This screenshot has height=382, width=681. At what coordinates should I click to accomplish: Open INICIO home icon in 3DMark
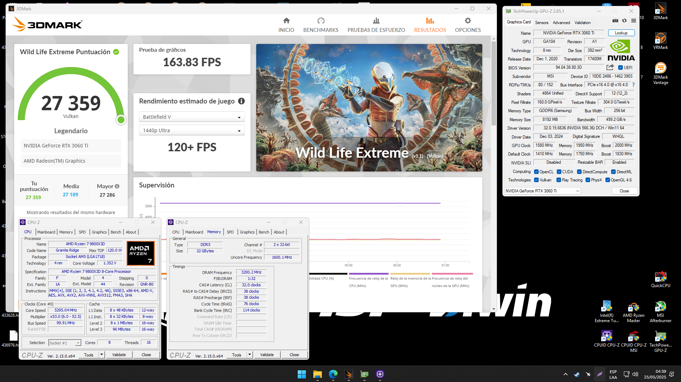tap(286, 21)
